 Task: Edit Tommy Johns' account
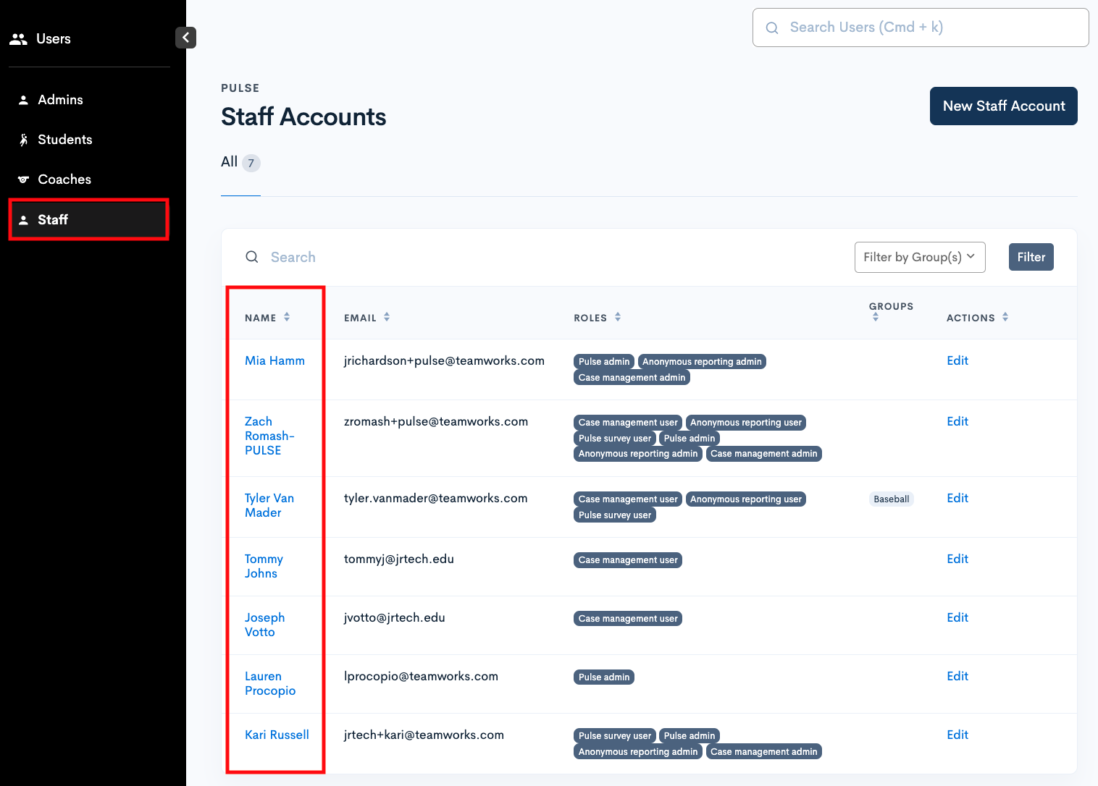coord(957,559)
